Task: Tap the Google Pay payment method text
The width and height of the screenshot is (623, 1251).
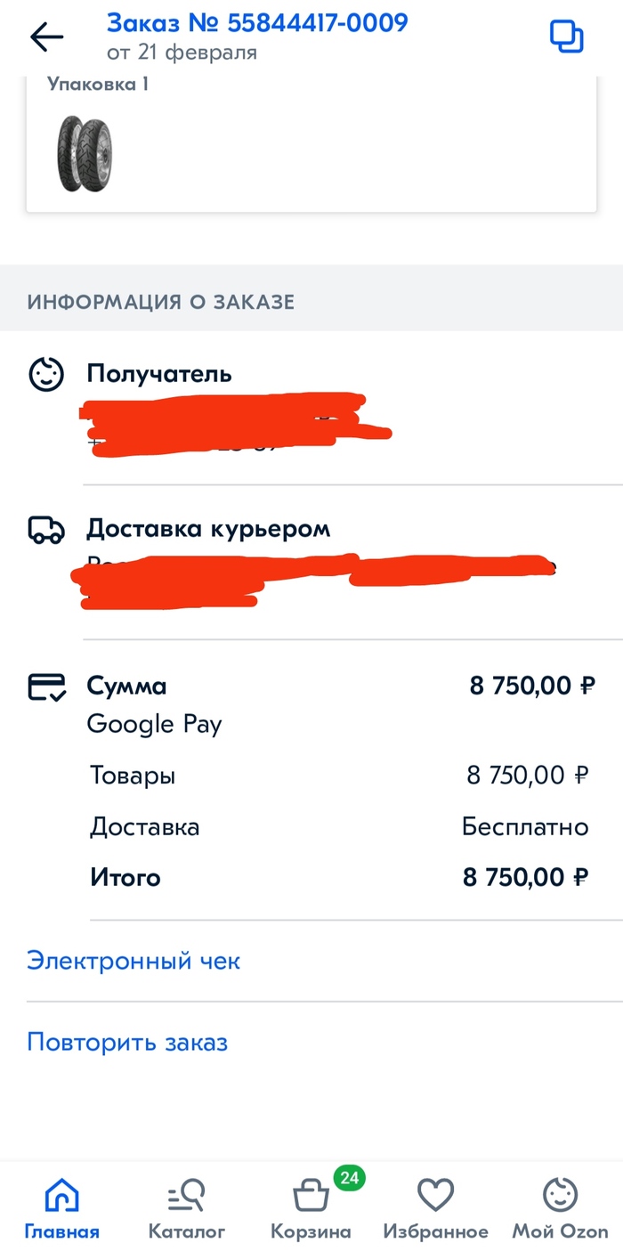Action: click(154, 724)
